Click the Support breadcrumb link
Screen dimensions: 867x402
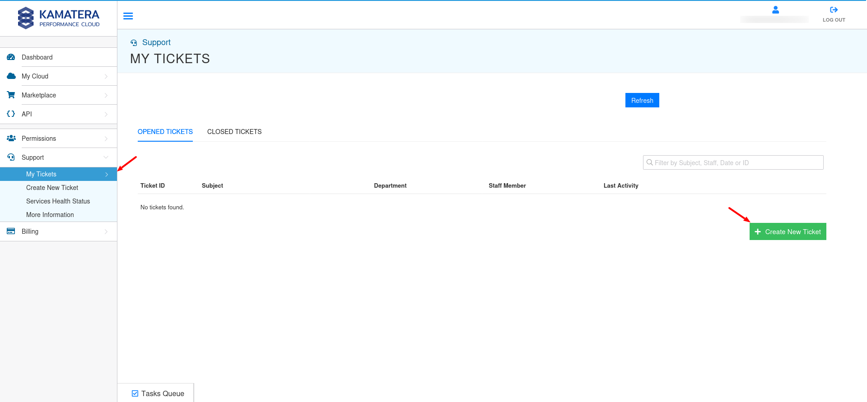coord(156,42)
